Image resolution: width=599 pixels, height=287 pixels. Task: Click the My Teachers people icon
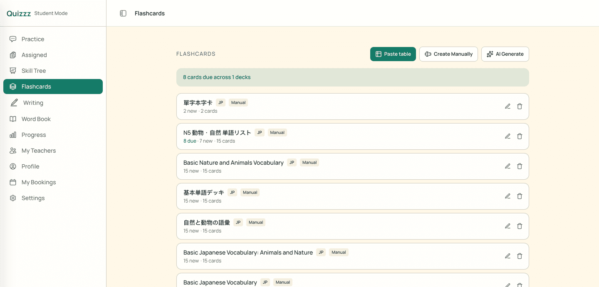[13, 151]
